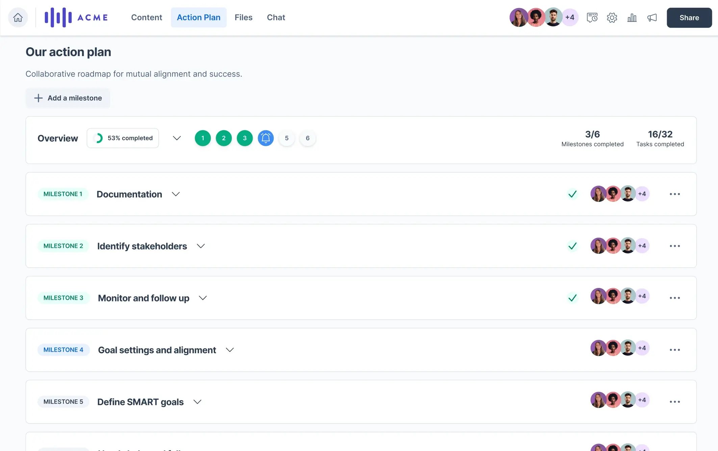Open more options for Define SMART goals

point(674,402)
